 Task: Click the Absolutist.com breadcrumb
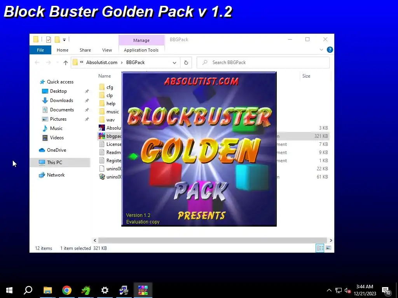(x=101, y=62)
